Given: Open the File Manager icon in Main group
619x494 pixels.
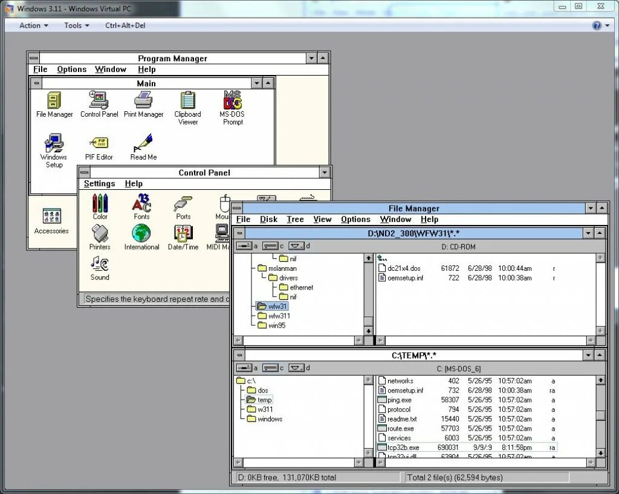Looking at the screenshot, I should click(54, 105).
